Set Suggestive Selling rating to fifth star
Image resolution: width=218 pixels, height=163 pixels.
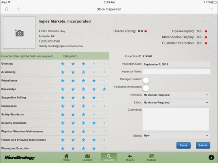104,98
